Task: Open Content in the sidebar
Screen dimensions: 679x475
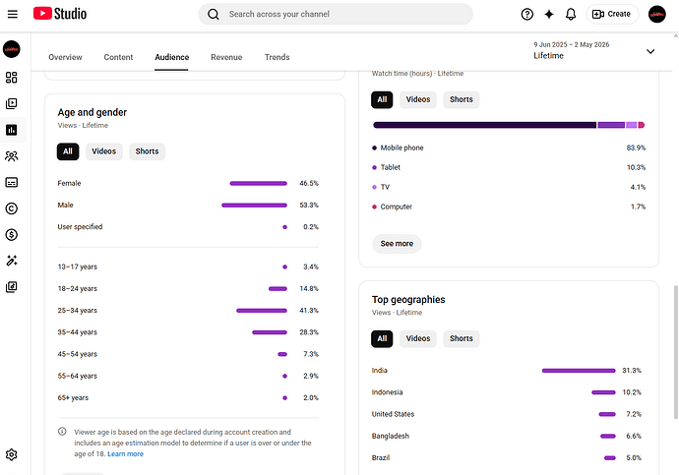Action: (12, 104)
